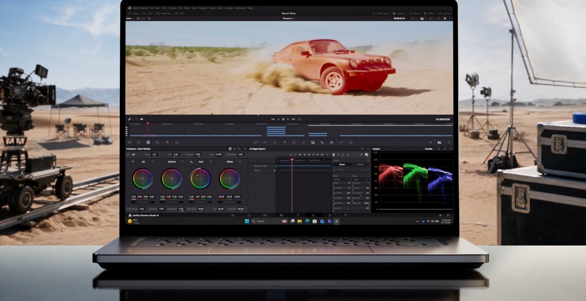Toggle the Effects panel button

pos(429,13)
